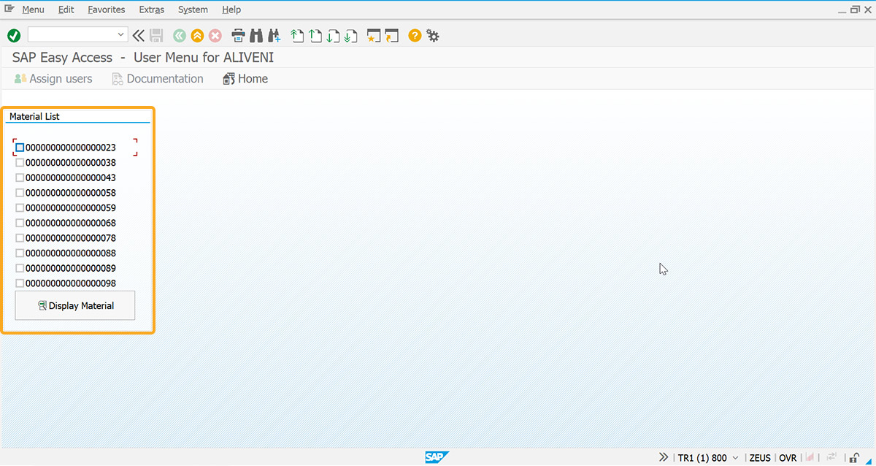Open the Menu menu
Screen dimensions: 876x466
coord(33,9)
